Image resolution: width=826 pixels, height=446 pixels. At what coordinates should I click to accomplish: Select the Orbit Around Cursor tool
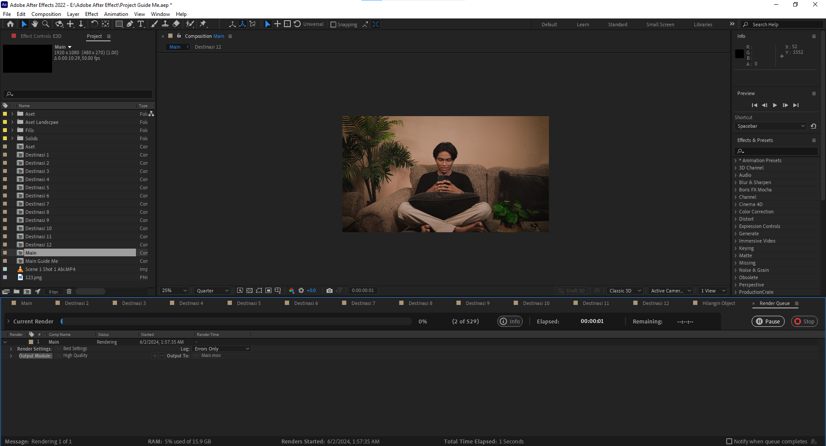(x=59, y=24)
